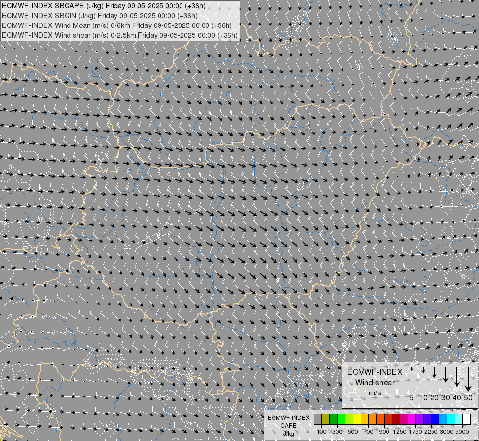Screen dimensions: 479x441
Task: Select the amber CAPE legend swatch
Action: click(x=365, y=419)
